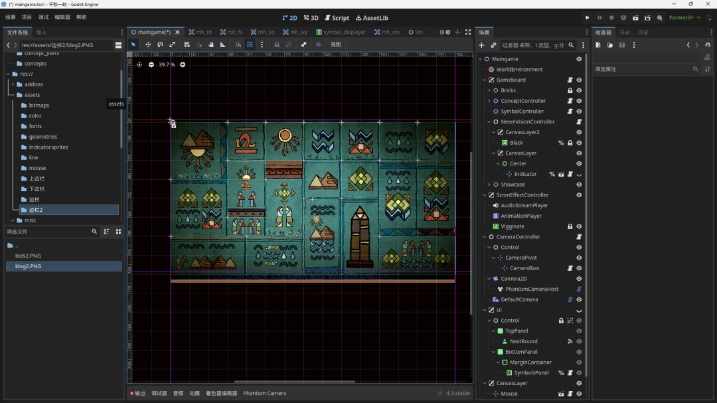Open the distraction-free mode toggle icon
Viewport: 717px width, 403px height.
tap(468, 32)
